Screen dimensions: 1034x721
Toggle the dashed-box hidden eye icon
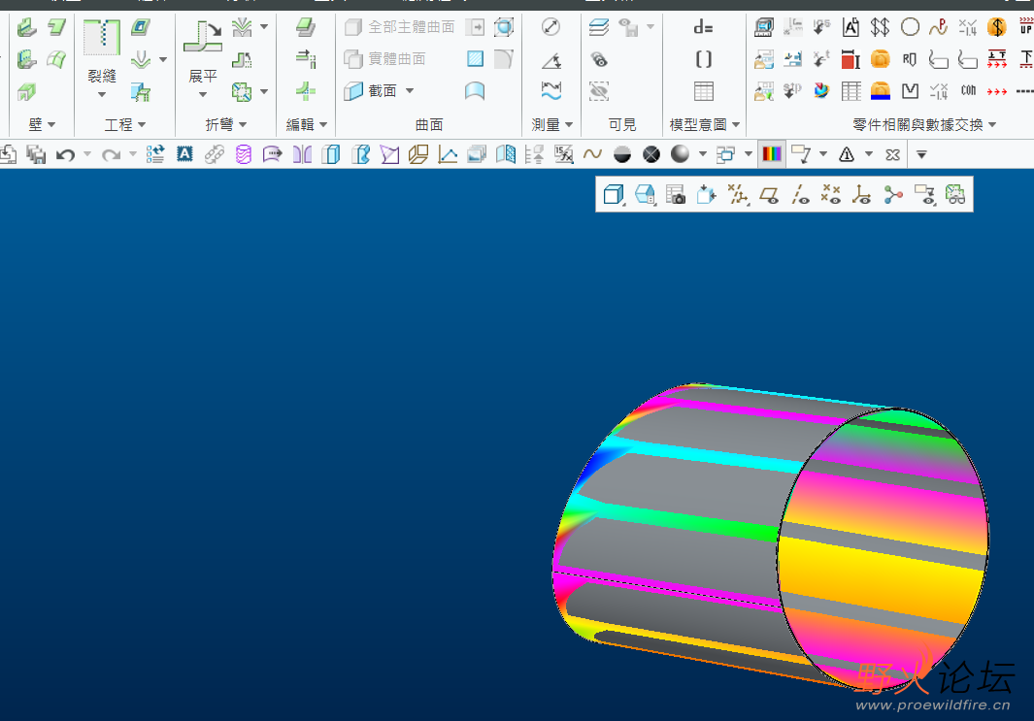[599, 91]
